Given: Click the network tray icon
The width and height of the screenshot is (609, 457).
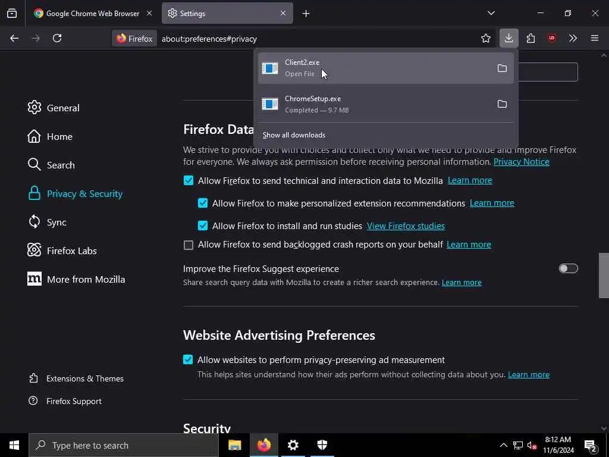Looking at the screenshot, I should [x=518, y=445].
